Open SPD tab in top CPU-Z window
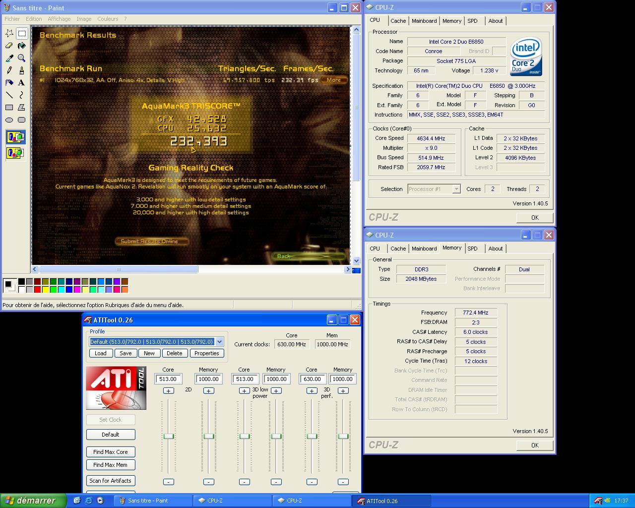 (472, 21)
